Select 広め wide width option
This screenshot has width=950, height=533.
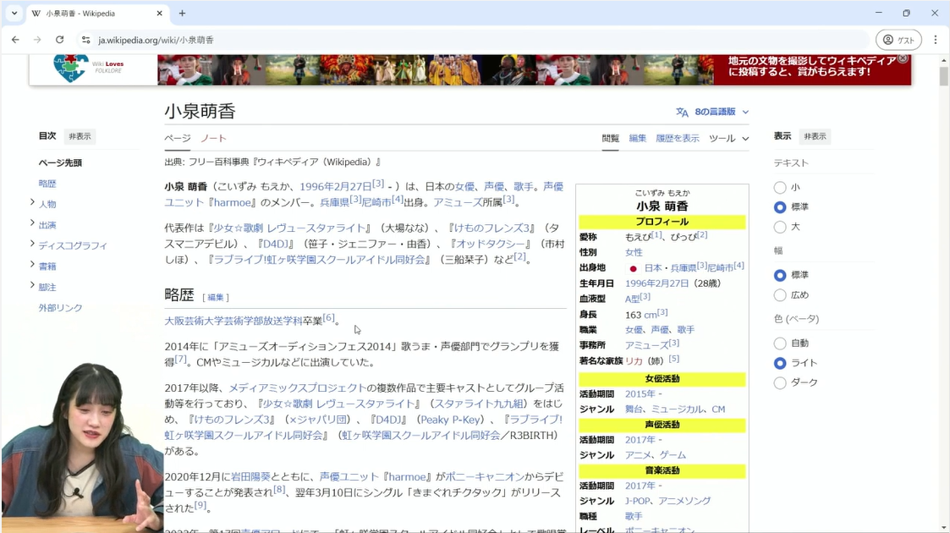coord(780,295)
